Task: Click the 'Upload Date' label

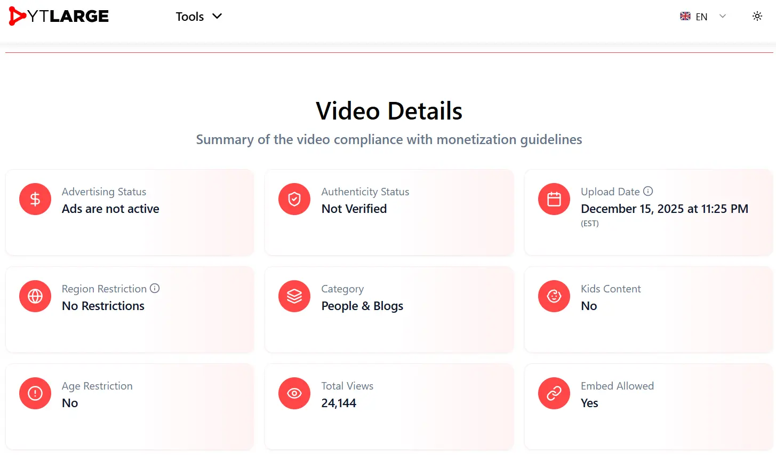Action: tap(610, 192)
